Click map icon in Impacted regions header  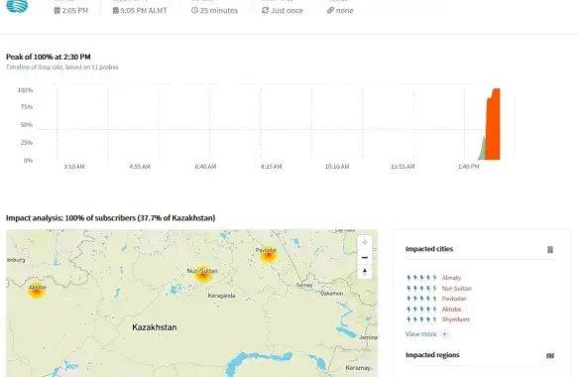tap(550, 356)
